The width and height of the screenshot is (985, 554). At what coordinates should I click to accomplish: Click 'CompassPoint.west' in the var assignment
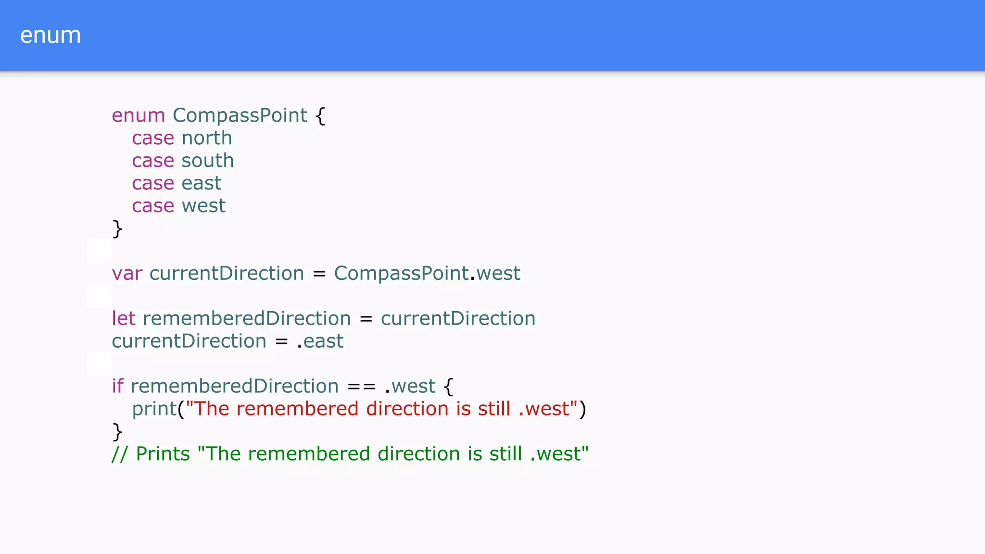click(x=427, y=274)
